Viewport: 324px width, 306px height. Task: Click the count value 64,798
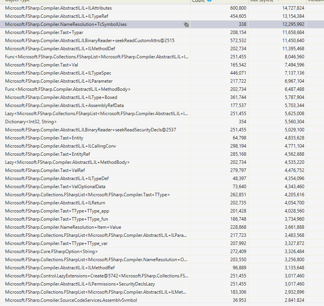coord(239,138)
